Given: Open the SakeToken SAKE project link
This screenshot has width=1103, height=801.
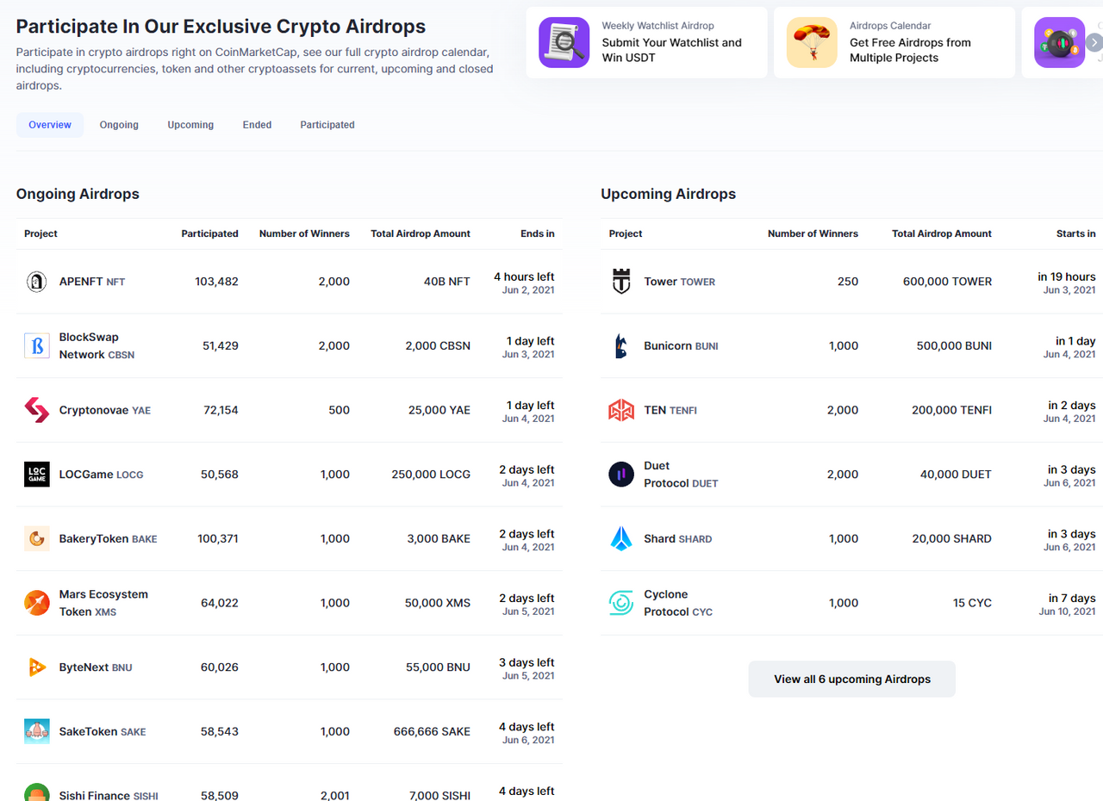Looking at the screenshot, I should pos(103,731).
